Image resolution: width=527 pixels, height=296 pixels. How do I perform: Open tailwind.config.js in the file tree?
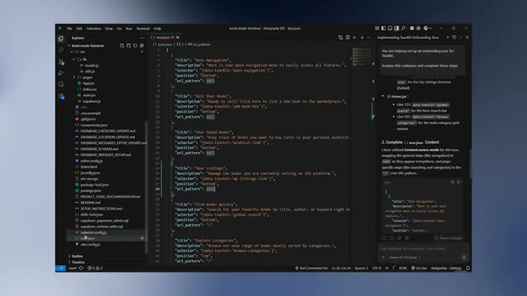click(x=94, y=233)
